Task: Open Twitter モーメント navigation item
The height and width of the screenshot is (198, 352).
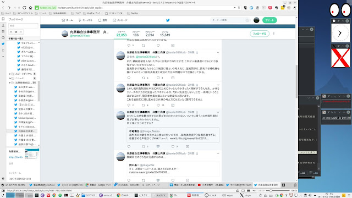Action: (x=86, y=20)
